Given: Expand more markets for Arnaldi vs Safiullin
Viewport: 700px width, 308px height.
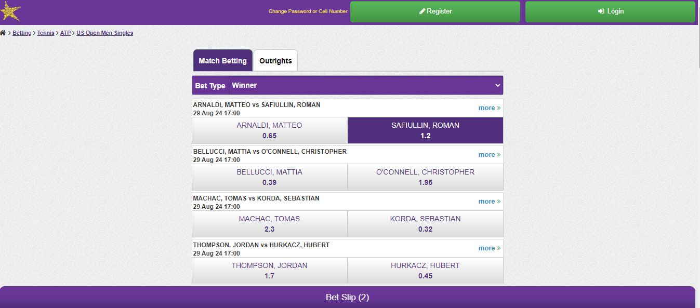Looking at the screenshot, I should point(488,108).
